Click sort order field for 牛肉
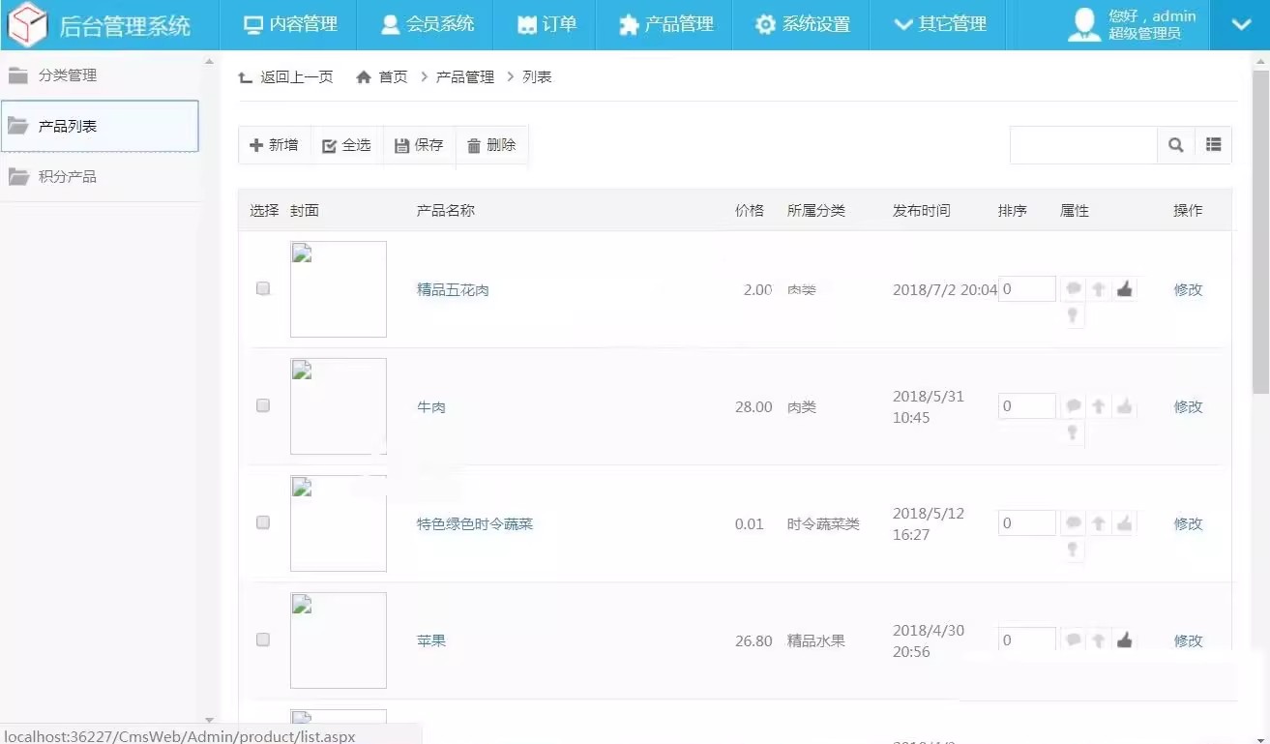This screenshot has width=1270, height=744. click(1027, 406)
